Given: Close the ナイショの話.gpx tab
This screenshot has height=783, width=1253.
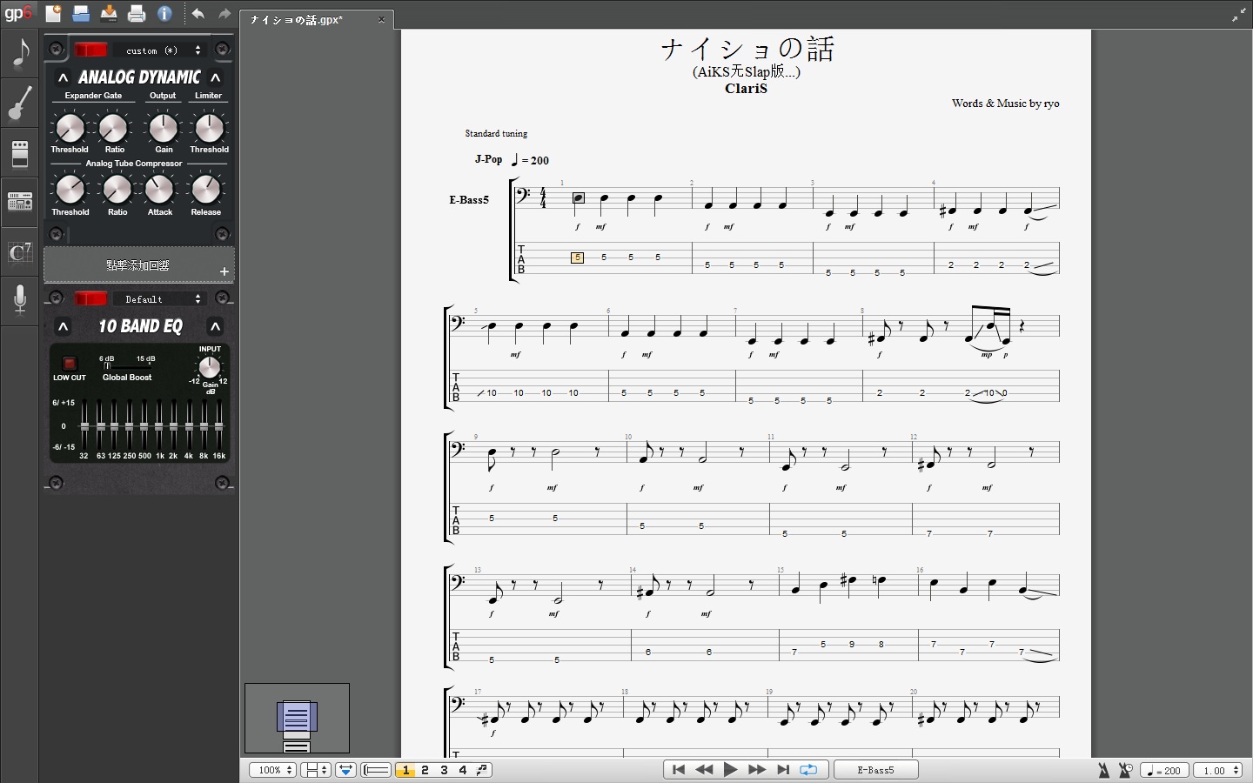Looking at the screenshot, I should click(x=381, y=19).
